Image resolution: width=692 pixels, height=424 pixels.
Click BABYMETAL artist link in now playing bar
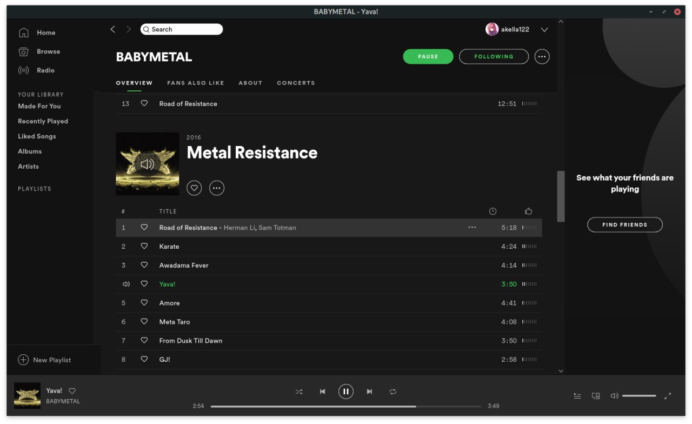(x=63, y=402)
